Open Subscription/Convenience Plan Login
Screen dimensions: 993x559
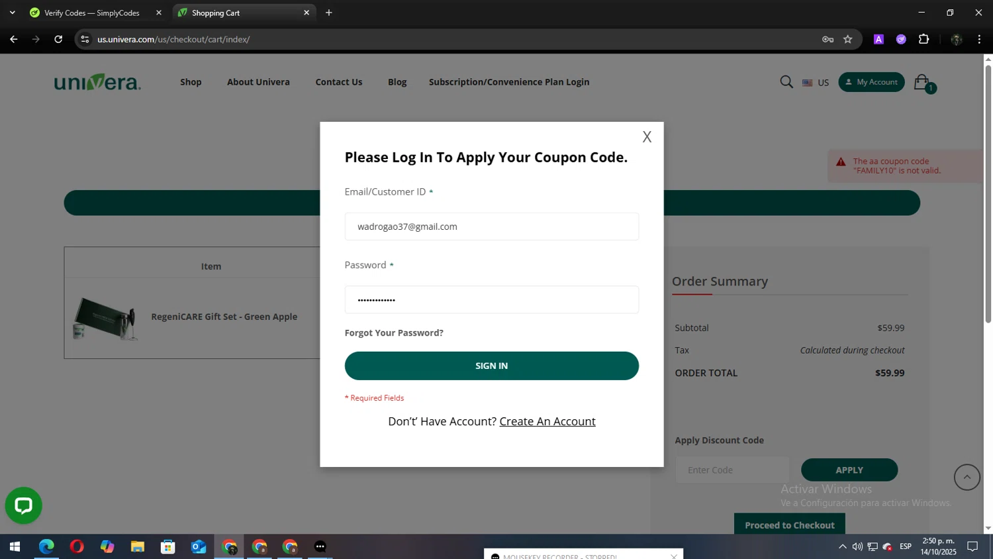509,82
